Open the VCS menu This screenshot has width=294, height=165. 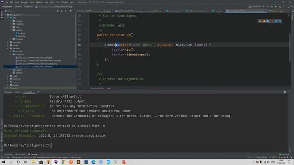point(58,2)
